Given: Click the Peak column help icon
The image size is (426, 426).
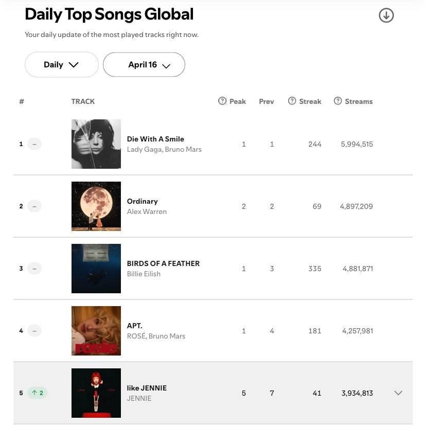Looking at the screenshot, I should 222,101.
